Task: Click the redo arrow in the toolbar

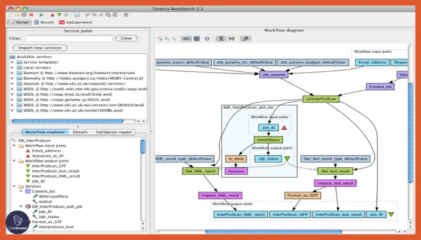Action: coord(95,15)
